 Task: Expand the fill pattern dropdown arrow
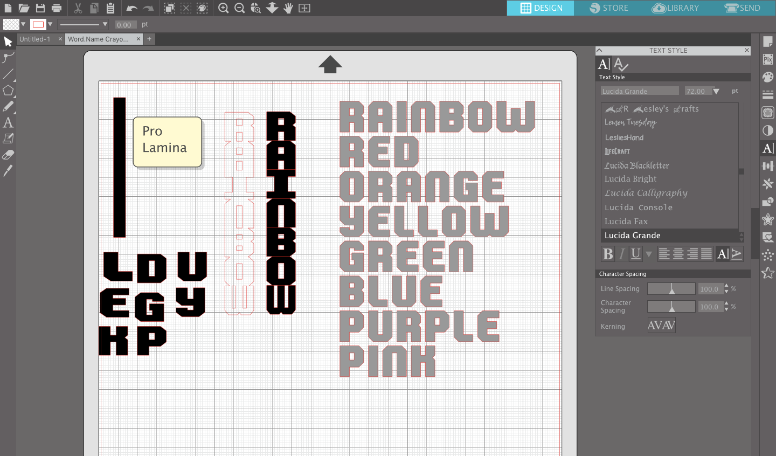click(x=24, y=24)
